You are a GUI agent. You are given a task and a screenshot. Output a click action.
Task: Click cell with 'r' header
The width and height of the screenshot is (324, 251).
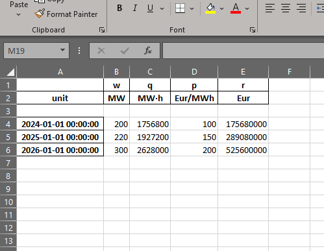pyautogui.click(x=243, y=85)
